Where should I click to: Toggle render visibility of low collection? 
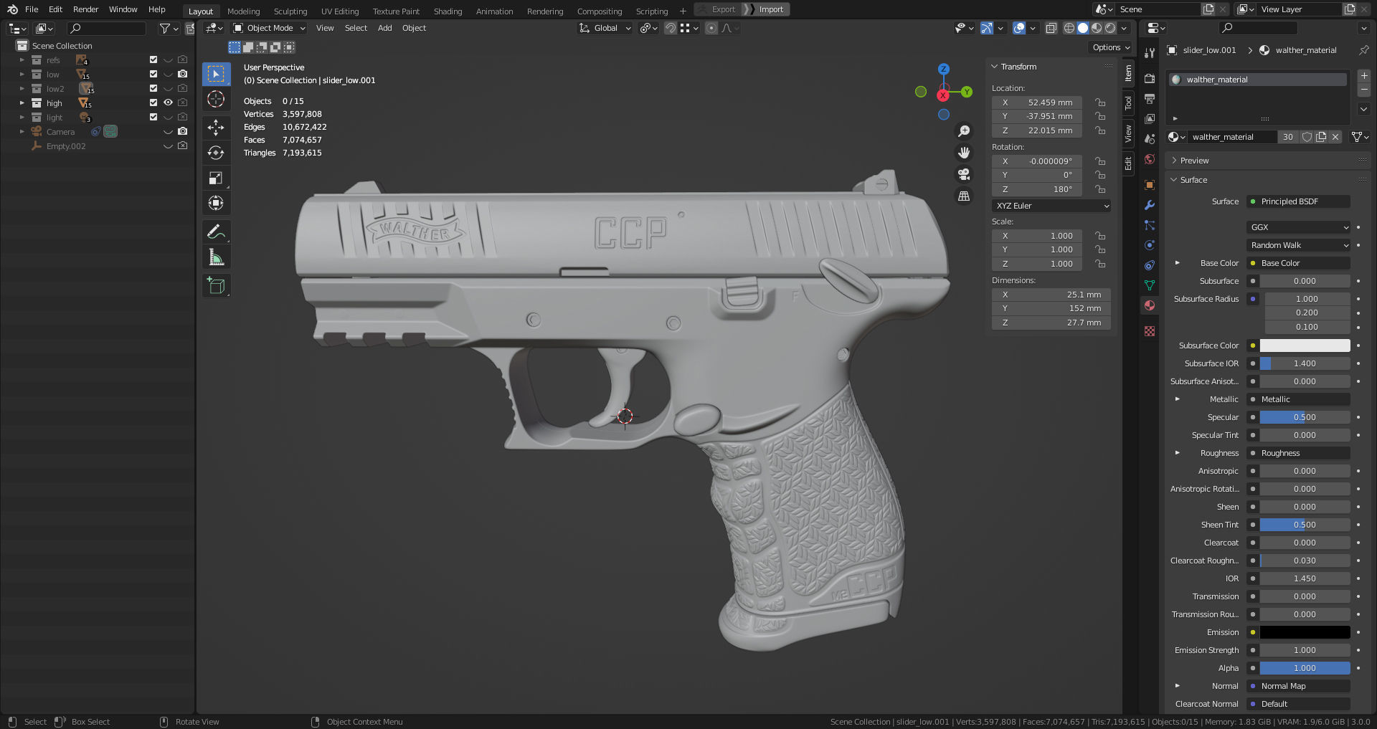tap(183, 74)
